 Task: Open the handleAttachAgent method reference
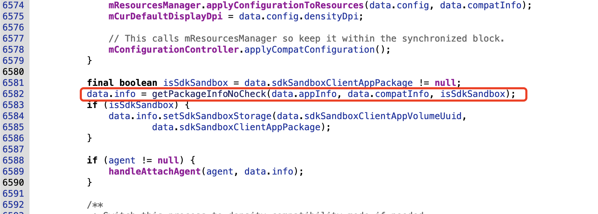pyautogui.click(x=154, y=171)
